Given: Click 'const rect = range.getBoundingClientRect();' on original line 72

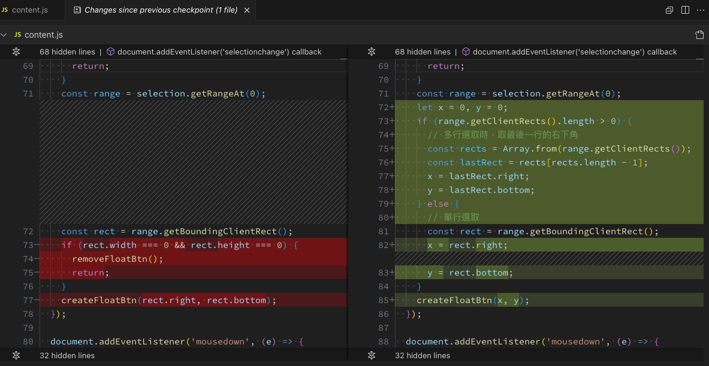Looking at the screenshot, I should 177,231.
